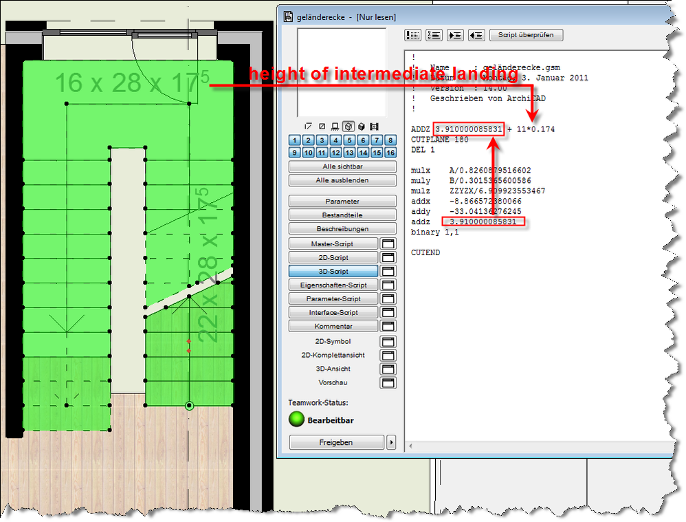Click the outdent script lines icon
The height and width of the screenshot is (522, 686).
pyautogui.click(x=476, y=35)
